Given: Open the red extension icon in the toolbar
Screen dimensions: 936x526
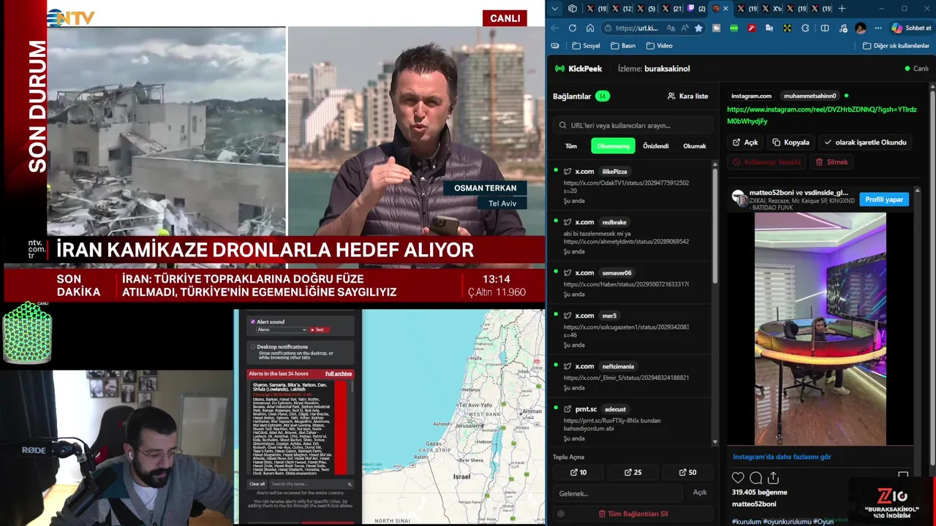Looking at the screenshot, I should (752, 28).
